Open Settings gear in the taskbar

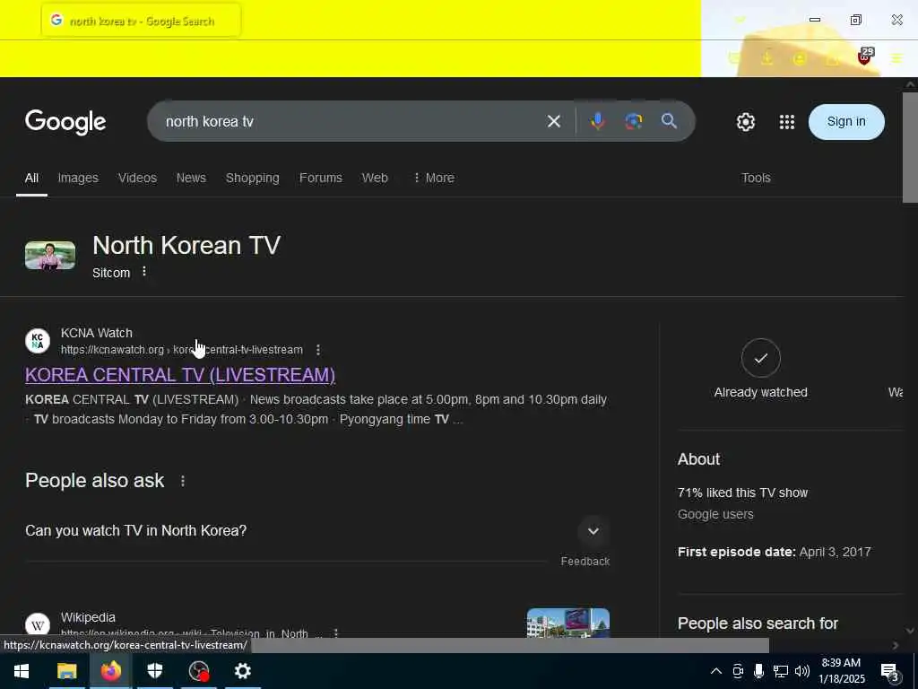coord(242,671)
